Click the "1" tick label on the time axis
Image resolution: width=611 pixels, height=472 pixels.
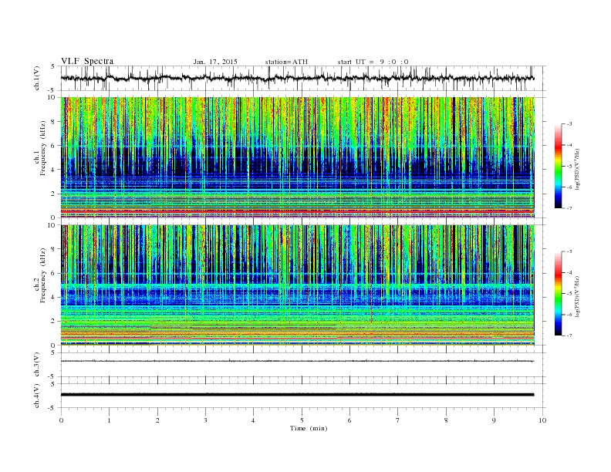(x=109, y=420)
